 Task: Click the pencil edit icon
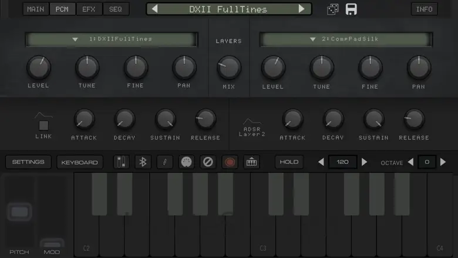click(x=165, y=162)
